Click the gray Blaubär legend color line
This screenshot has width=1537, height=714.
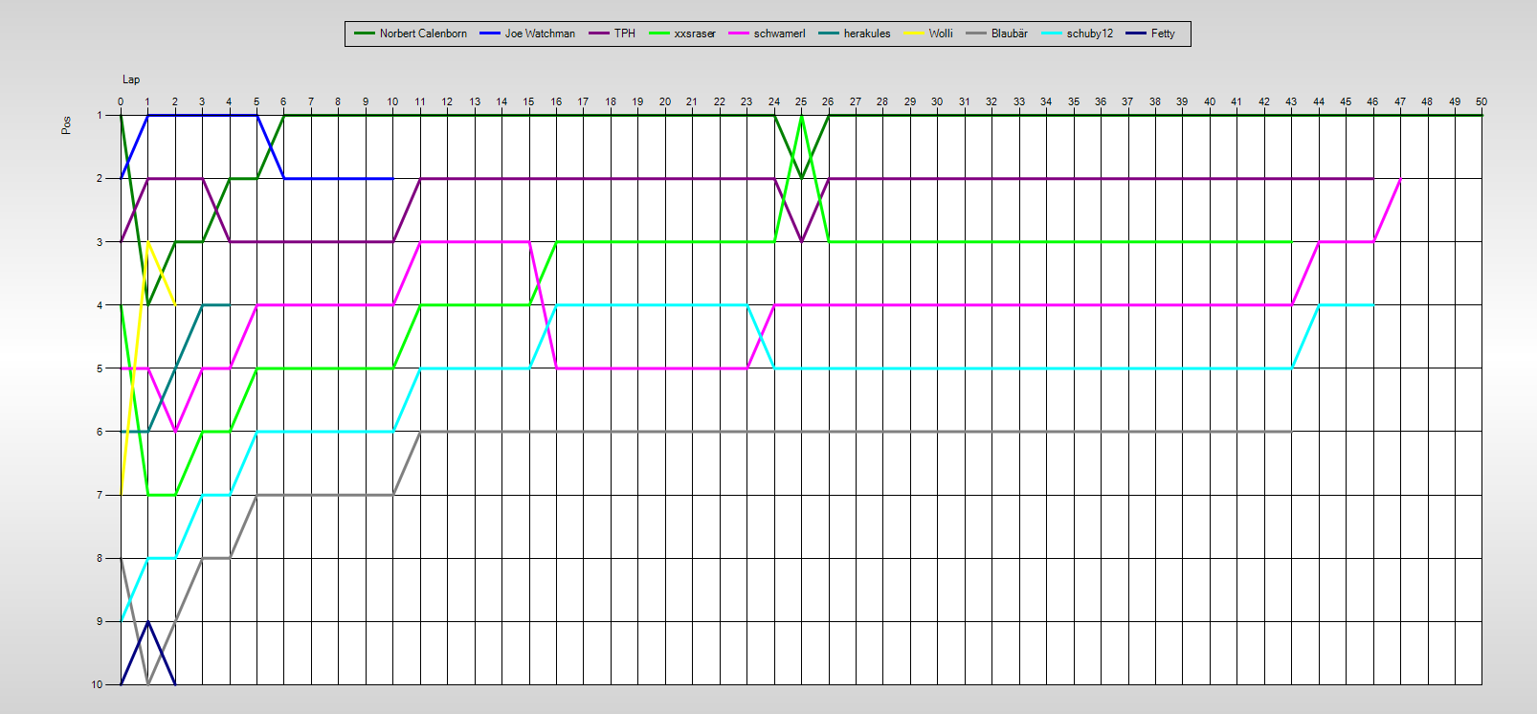coord(977,33)
